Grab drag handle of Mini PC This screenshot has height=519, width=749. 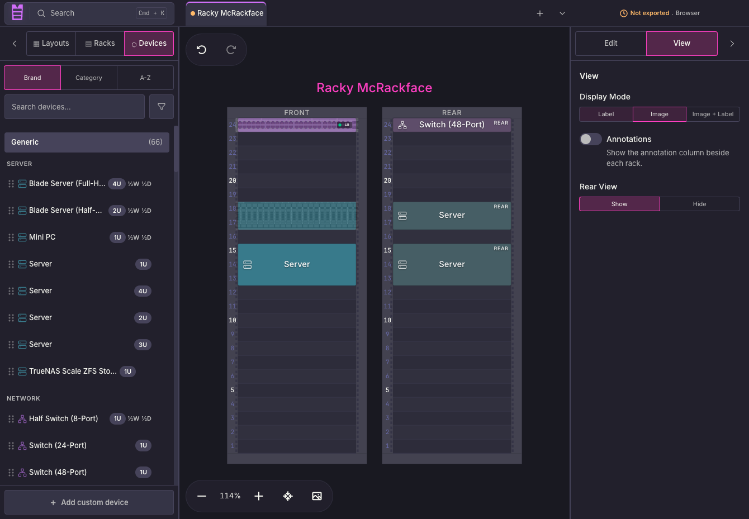11,237
